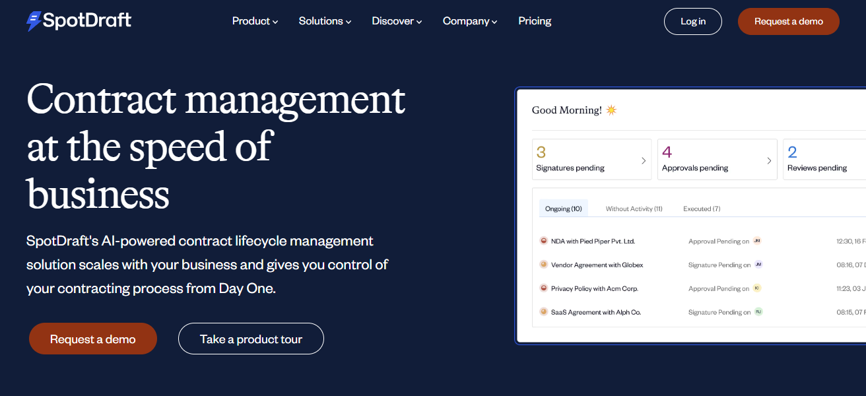Open NDA with Pied Piper Pvt. Ltd.
866x396 pixels.
pyautogui.click(x=593, y=242)
